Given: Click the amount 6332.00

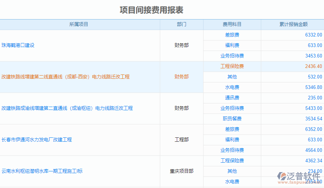Looking at the screenshot, I should [x=313, y=35].
